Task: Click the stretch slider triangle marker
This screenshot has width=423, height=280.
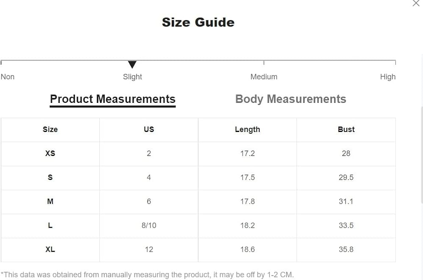Action: [132, 65]
